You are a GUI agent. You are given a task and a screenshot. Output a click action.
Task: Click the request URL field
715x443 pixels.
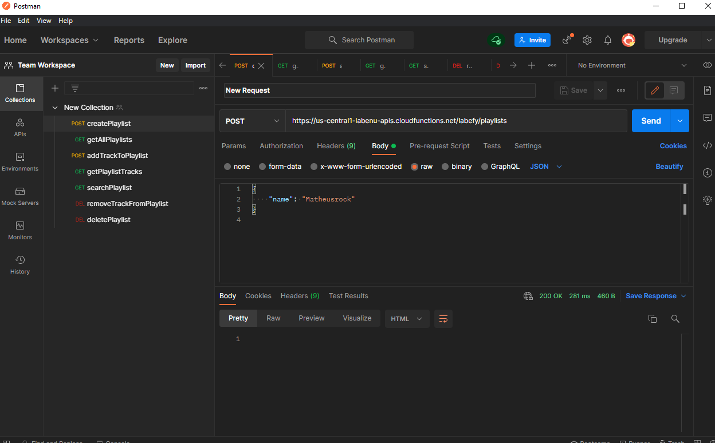click(456, 121)
